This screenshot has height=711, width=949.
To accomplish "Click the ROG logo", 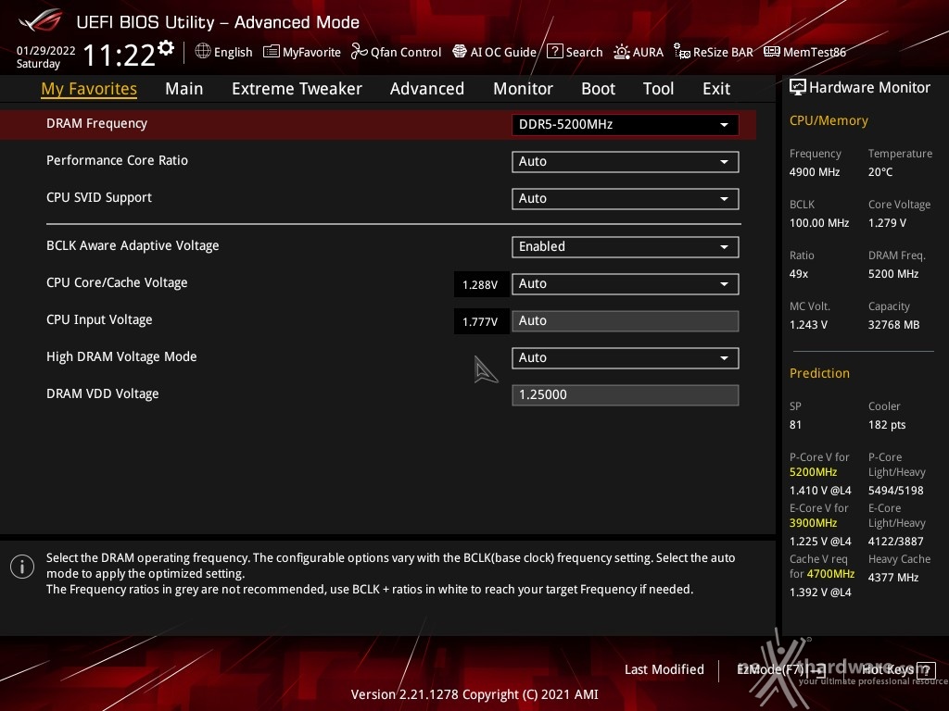I will point(41,20).
